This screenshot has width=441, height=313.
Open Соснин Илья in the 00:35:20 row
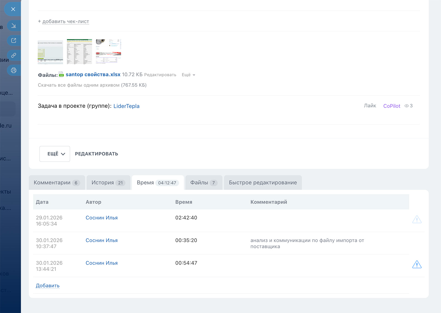click(102, 240)
